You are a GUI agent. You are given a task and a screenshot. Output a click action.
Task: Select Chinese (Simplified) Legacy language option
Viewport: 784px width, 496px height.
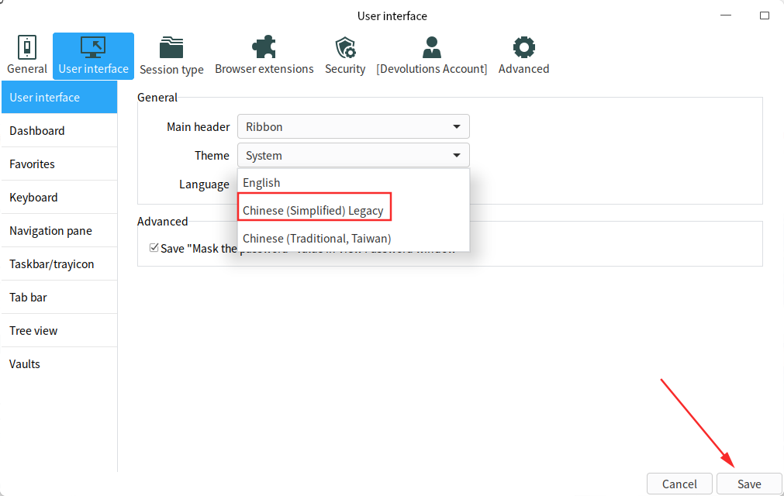point(313,210)
